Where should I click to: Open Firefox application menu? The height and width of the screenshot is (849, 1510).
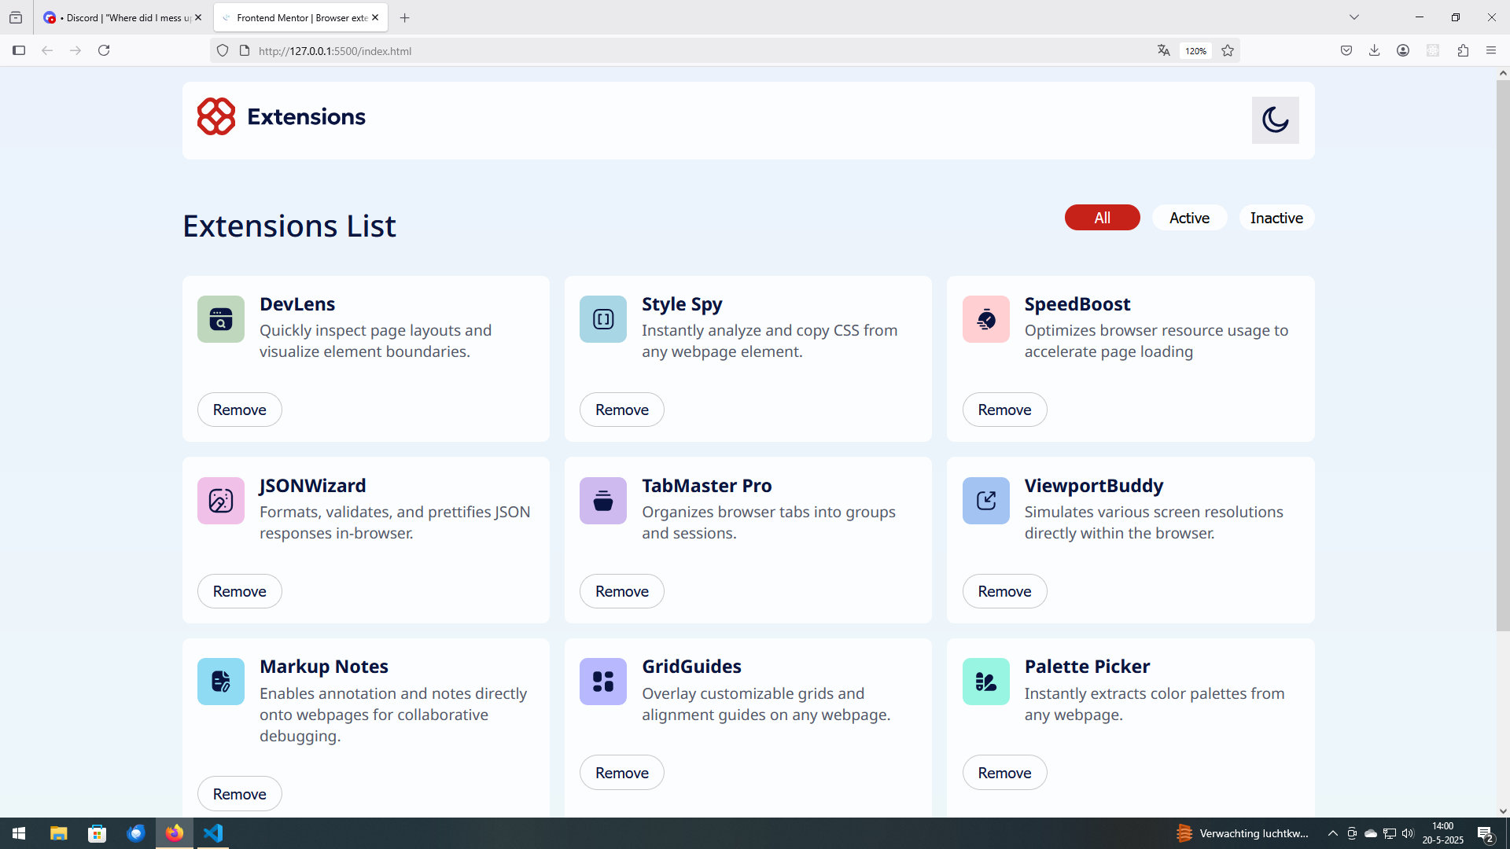tap(1491, 50)
